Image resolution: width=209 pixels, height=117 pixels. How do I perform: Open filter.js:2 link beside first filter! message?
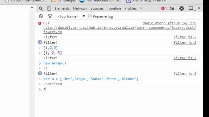(x=185, y=37)
